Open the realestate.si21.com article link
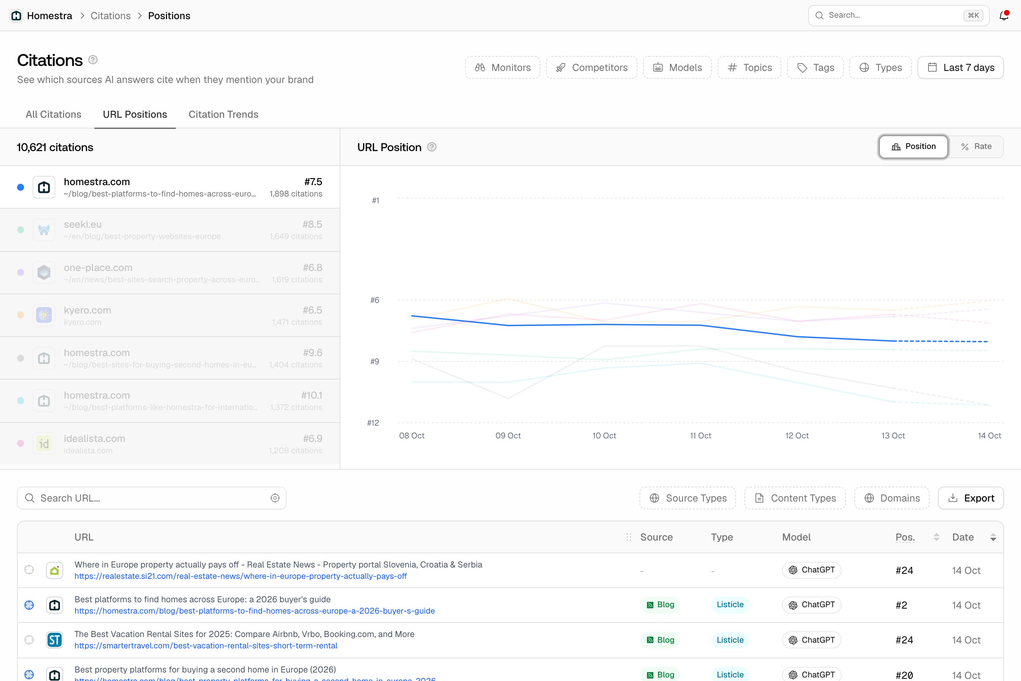This screenshot has width=1021, height=681. [240, 576]
